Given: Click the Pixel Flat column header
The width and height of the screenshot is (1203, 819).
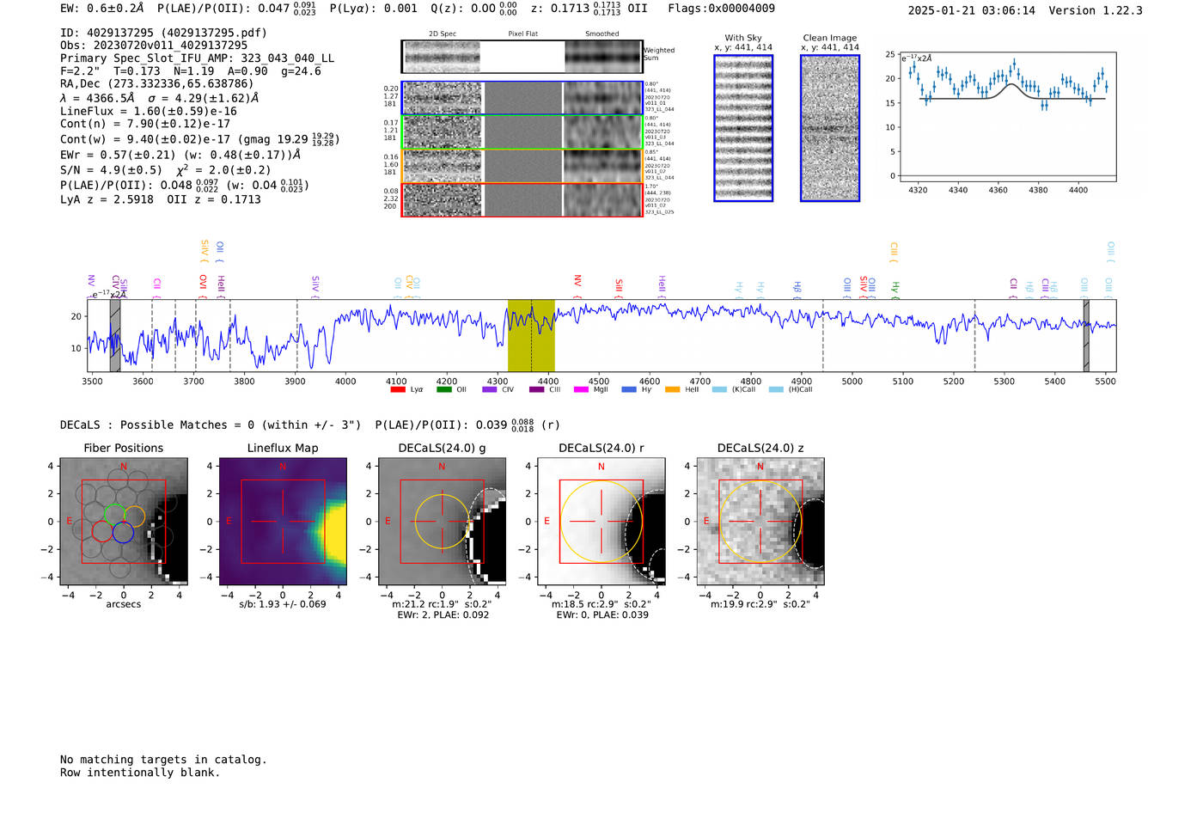Looking at the screenshot, I should (522, 34).
